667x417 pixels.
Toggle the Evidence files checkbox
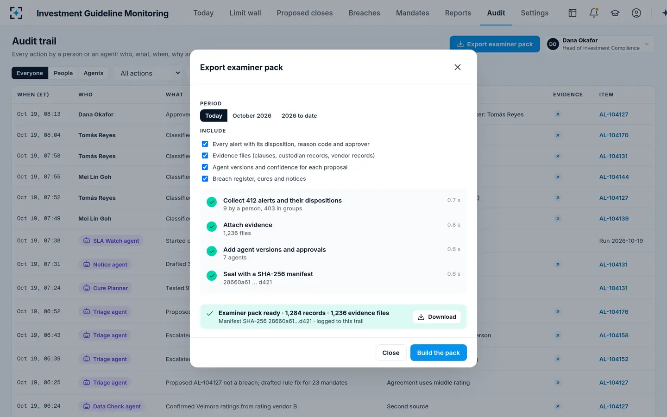pyautogui.click(x=205, y=156)
